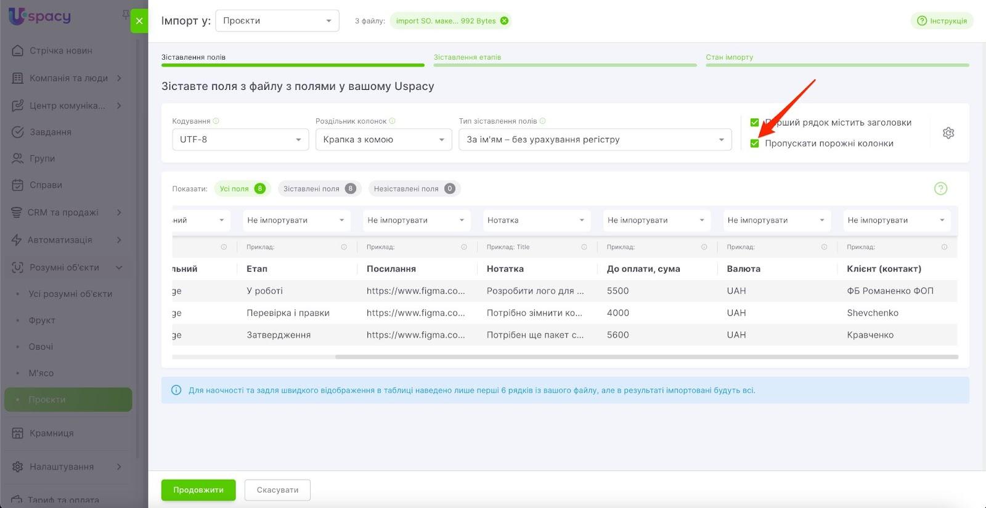Click the table's horizontal scrollbar
Viewport: 986px width, 508px height.
(x=646, y=357)
